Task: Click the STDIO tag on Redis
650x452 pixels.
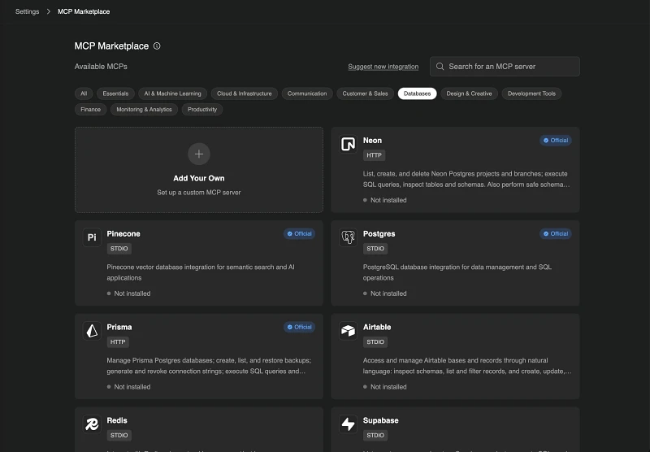Action: coord(119,435)
